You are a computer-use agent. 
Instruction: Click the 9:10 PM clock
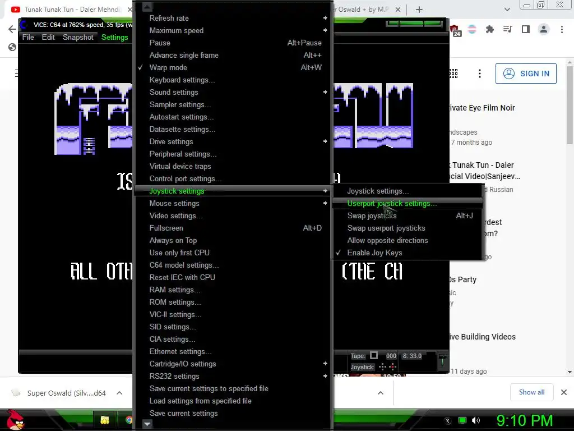point(525,420)
